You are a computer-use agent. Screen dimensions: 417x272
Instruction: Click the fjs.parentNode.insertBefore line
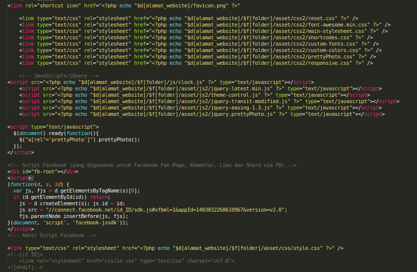74,216
